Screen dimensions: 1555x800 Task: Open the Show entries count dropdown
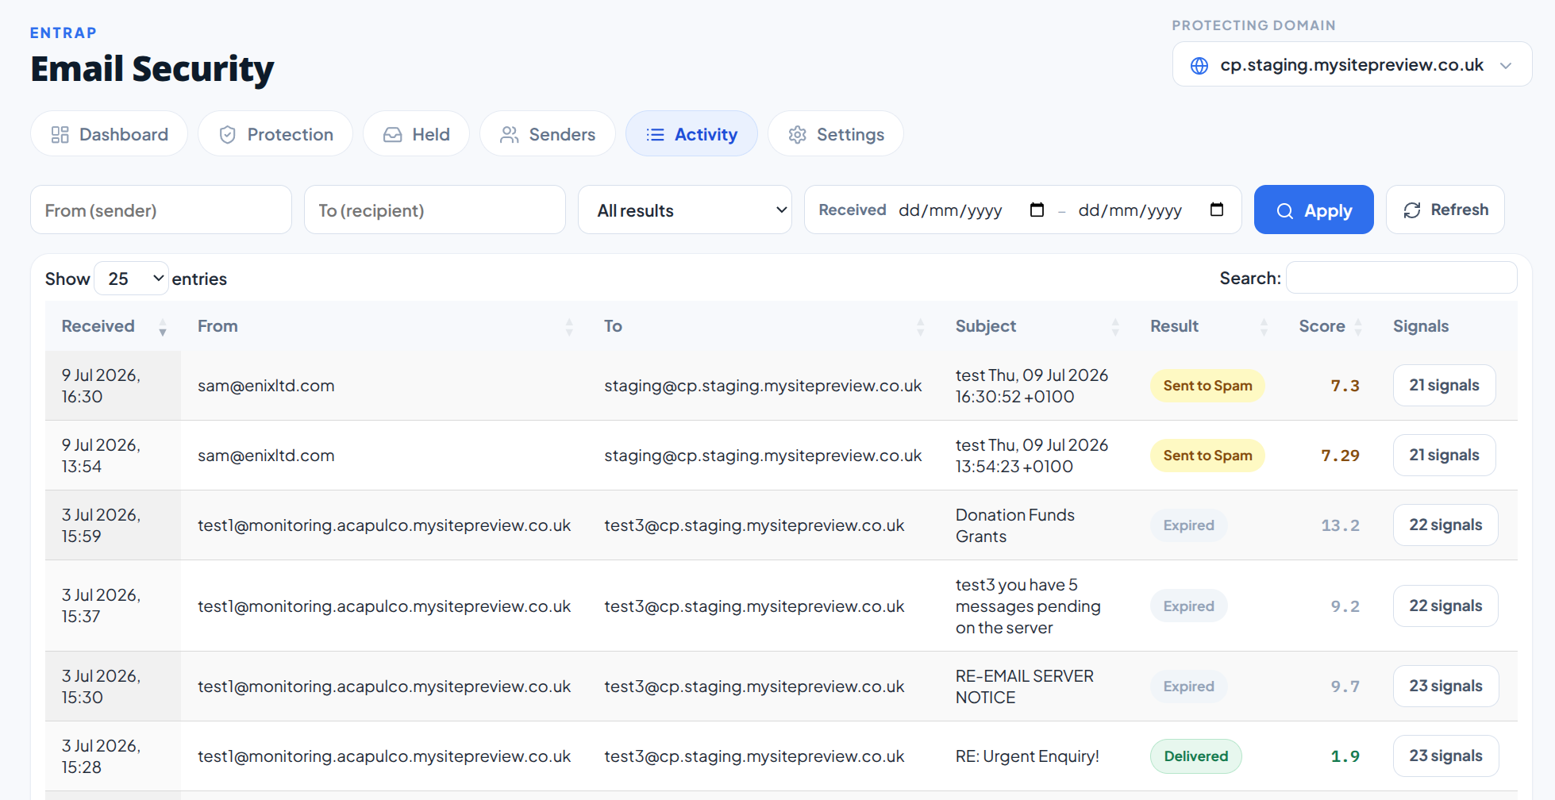pyautogui.click(x=131, y=279)
